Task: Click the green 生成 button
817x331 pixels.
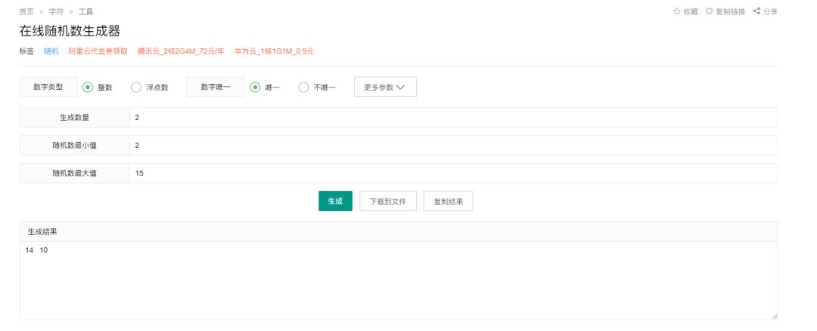Action: point(336,201)
